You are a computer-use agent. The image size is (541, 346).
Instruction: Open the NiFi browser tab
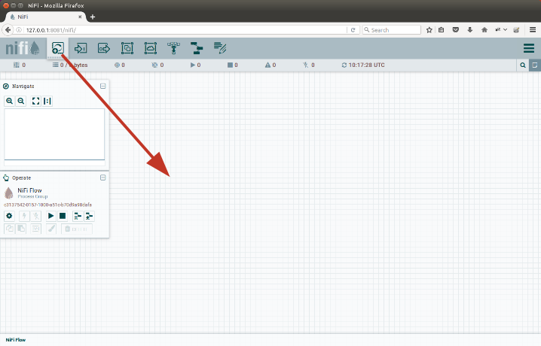[45, 17]
